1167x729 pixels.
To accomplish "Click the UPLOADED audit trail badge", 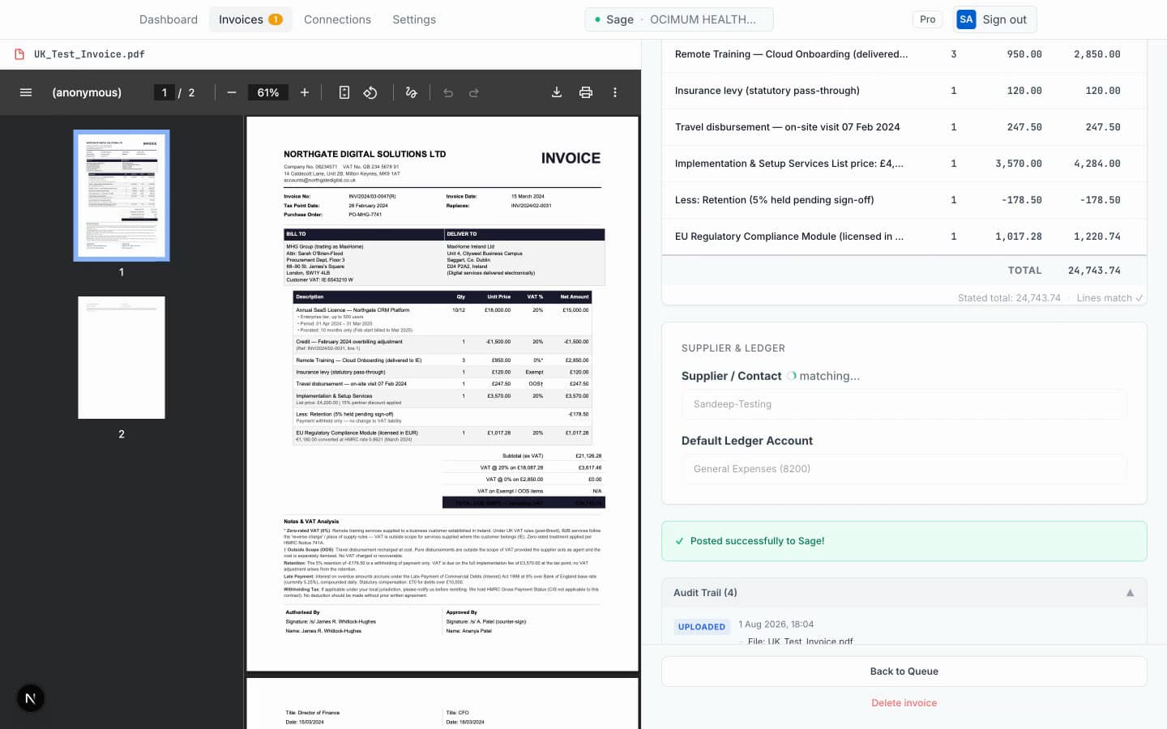I will pyautogui.click(x=702, y=627).
